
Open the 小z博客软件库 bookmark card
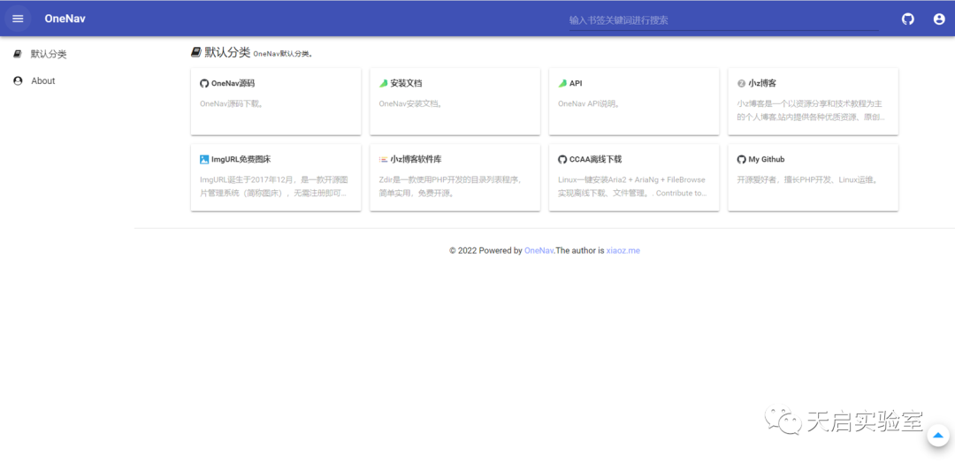click(455, 178)
